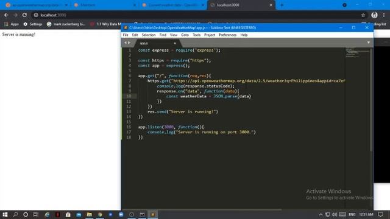Click 'Server is running!' page text
390x219 pixels.
click(x=19, y=35)
